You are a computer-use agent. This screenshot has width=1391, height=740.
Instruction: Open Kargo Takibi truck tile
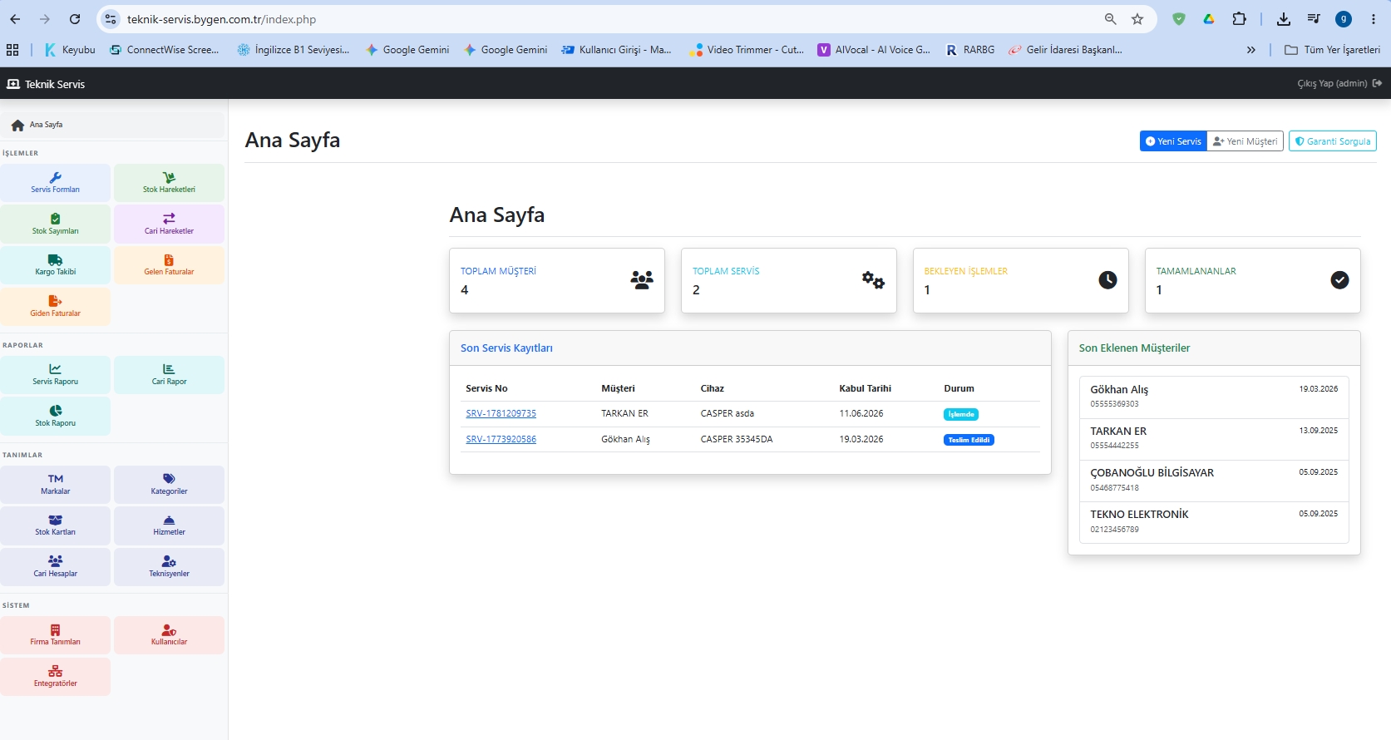(56, 265)
